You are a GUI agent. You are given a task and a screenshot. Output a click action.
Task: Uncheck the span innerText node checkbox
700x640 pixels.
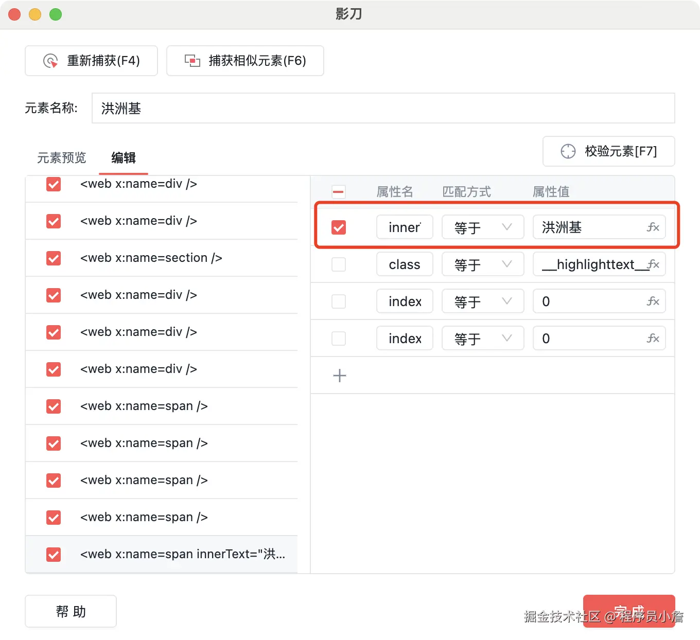(54, 555)
